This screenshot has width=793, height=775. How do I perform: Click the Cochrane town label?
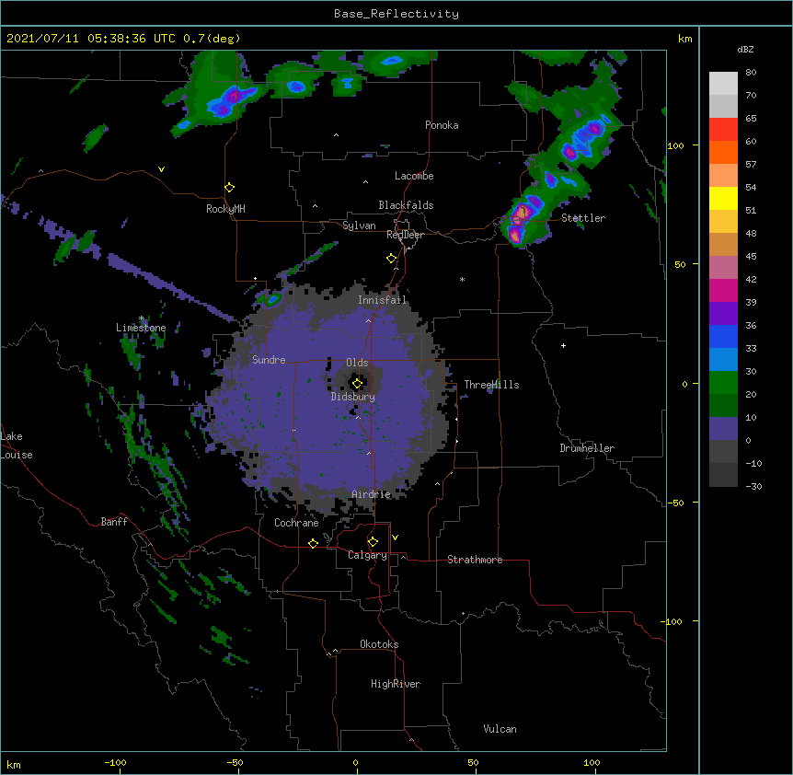(296, 523)
